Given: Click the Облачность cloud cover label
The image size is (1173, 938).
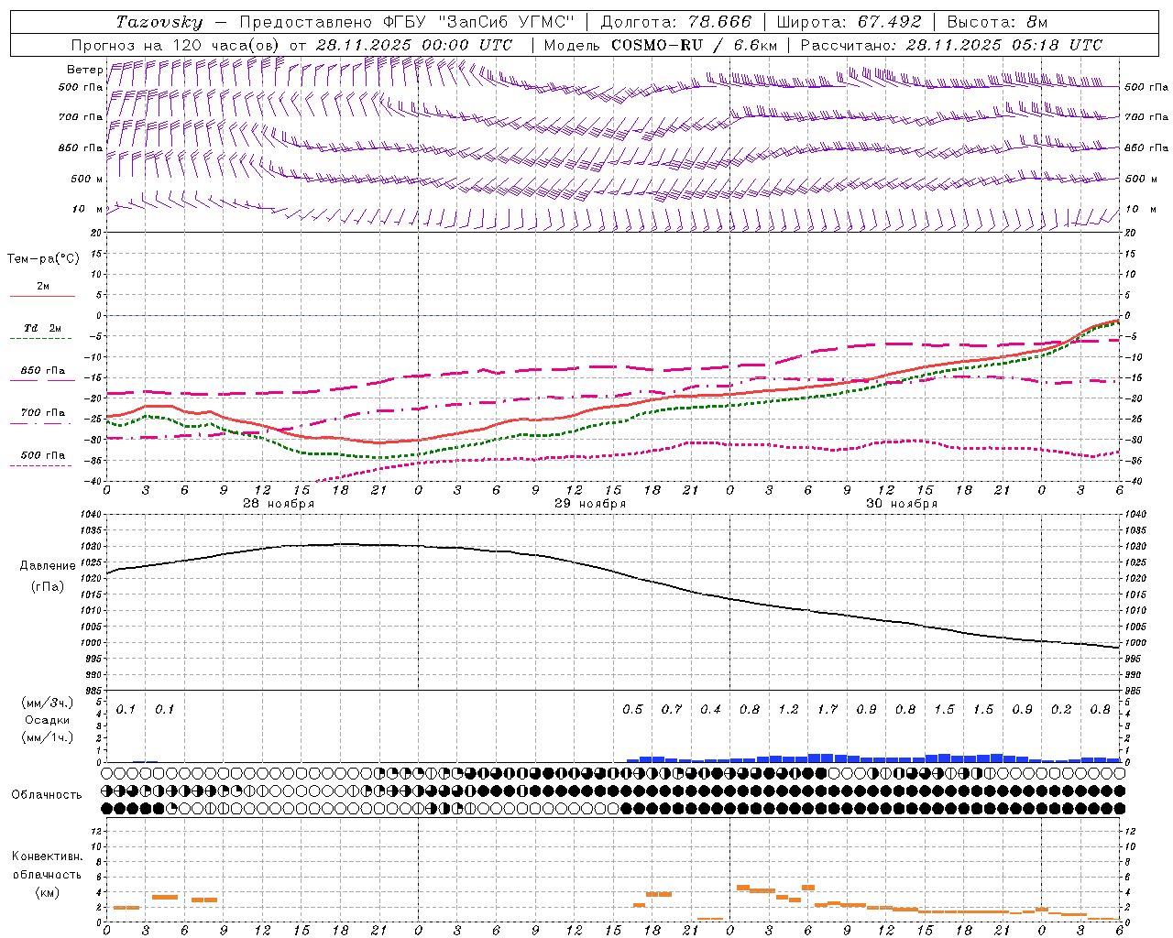Looking at the screenshot, I should [47, 794].
